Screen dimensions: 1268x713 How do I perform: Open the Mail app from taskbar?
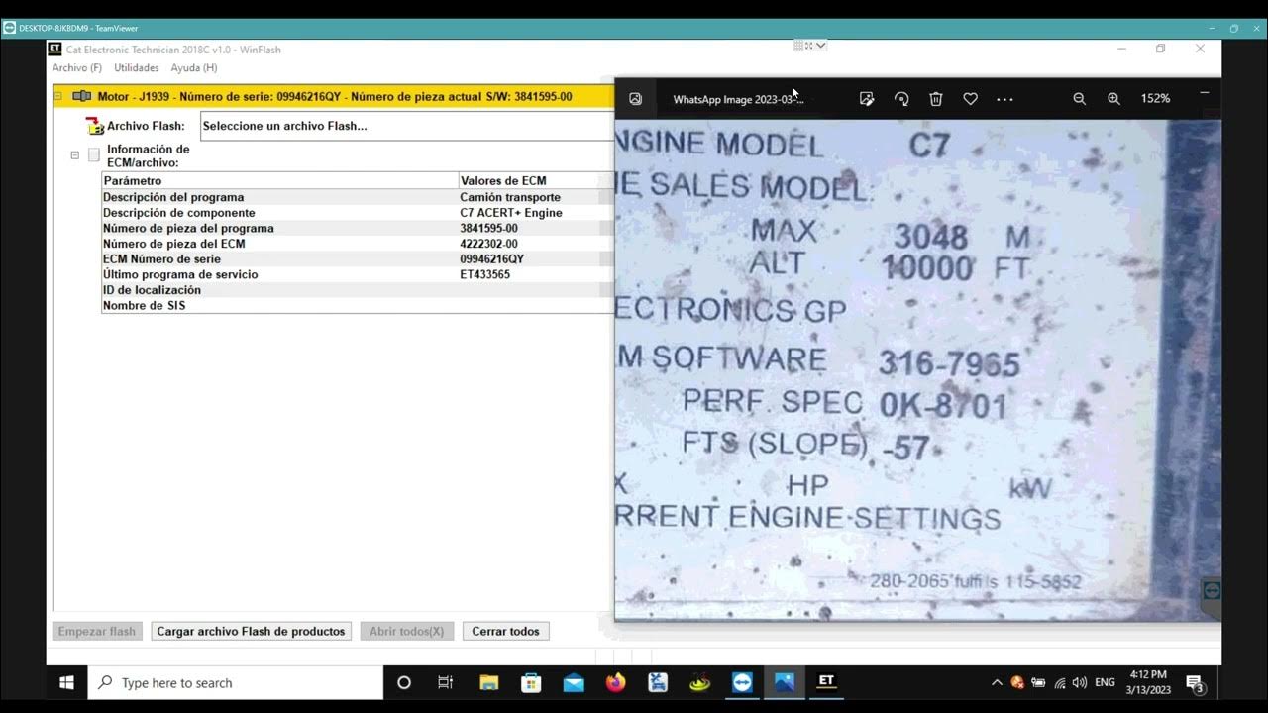coord(574,682)
